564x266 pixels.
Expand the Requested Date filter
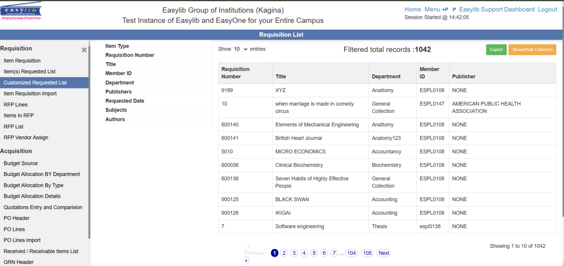[124, 101]
